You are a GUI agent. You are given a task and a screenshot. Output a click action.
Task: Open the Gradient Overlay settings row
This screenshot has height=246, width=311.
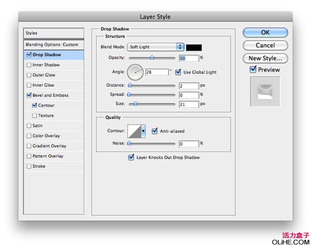pos(53,146)
